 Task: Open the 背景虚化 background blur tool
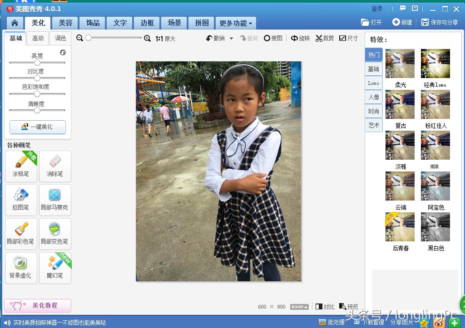click(x=21, y=268)
